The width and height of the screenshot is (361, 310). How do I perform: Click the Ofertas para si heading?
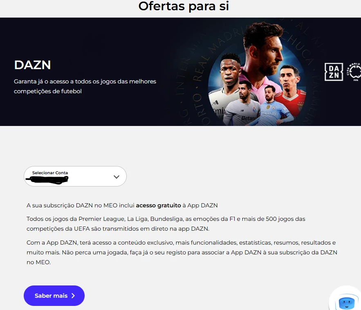pos(184,6)
